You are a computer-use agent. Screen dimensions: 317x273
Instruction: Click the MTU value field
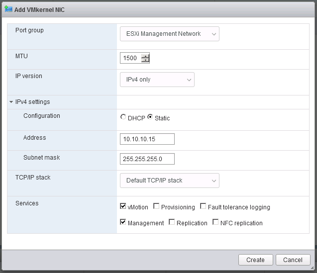[x=131, y=58]
